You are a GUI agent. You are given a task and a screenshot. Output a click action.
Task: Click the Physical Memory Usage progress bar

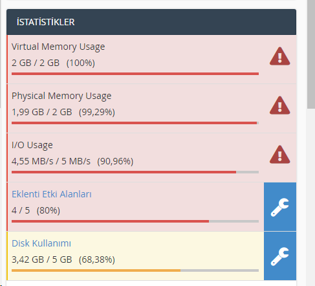[x=135, y=123]
